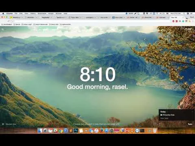Viewport: 195px width, 146px height.
Task: Click the Wi-Fi status icon in menu bar
Action: pos(157,13)
